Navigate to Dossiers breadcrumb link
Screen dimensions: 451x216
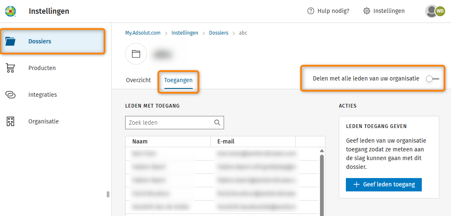[219, 33]
